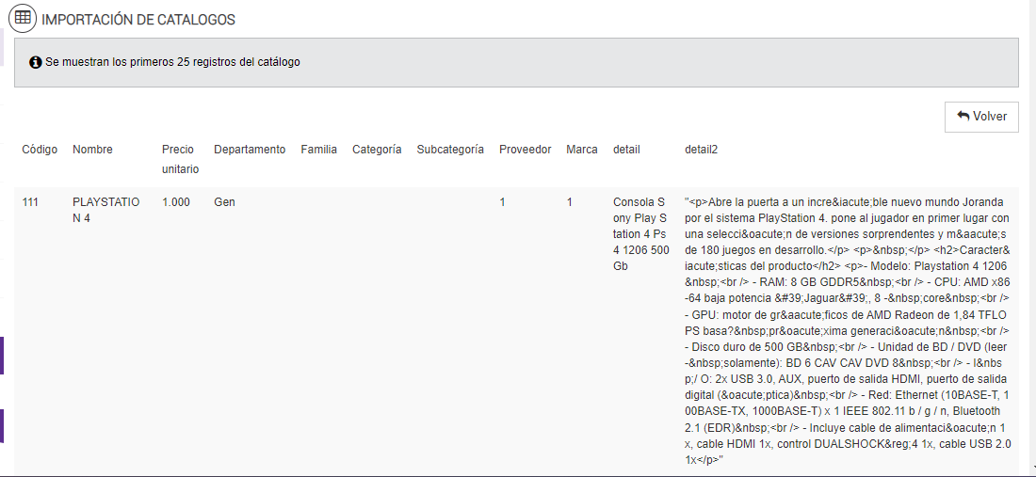Viewport: 1036px width, 477px height.
Task: Select the price cell '1.000'
Action: click(176, 202)
